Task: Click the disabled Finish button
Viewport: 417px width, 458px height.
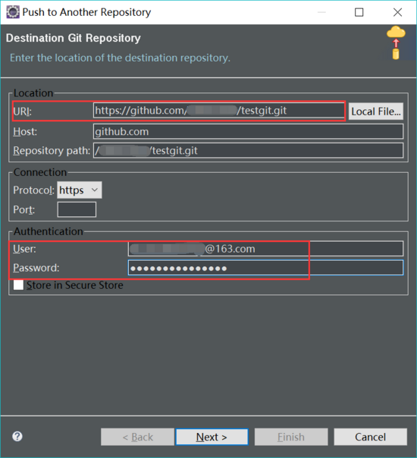Action: point(291,437)
